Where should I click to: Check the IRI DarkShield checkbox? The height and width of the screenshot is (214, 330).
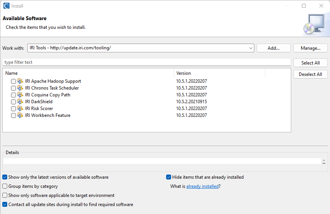click(x=13, y=102)
